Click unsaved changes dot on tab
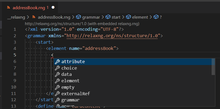This screenshot has height=109, width=220. [53, 8]
